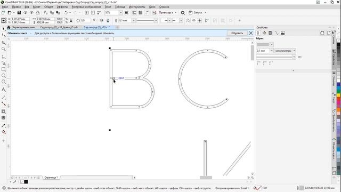Select the Connector tool
This screenshot has height=192, width=341.
[4, 103]
